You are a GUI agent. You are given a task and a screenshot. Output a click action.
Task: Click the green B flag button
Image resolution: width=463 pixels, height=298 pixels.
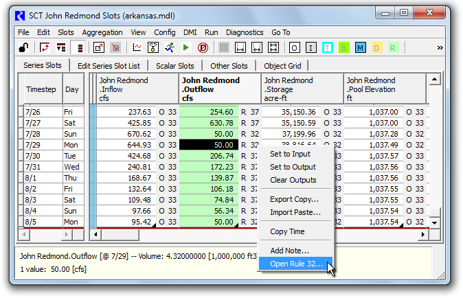coord(343,47)
